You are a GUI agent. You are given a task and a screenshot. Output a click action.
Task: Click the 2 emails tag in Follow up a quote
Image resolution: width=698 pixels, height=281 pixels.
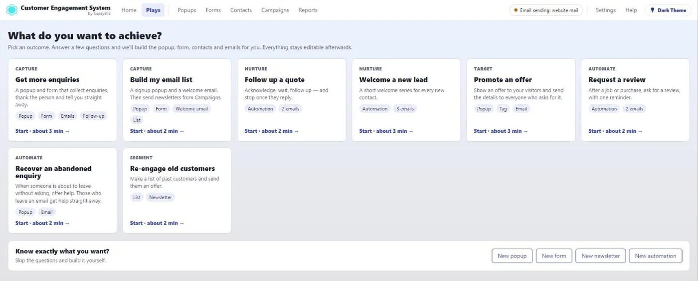(290, 109)
